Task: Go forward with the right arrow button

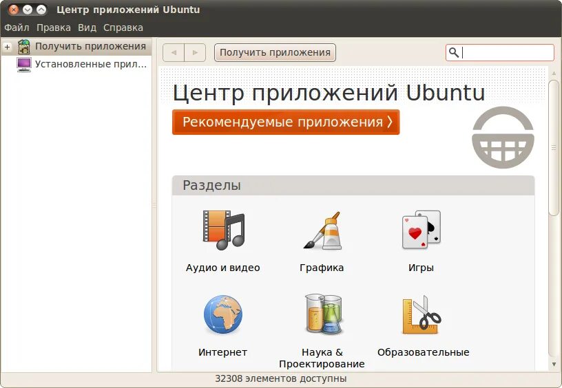Action: click(x=195, y=52)
